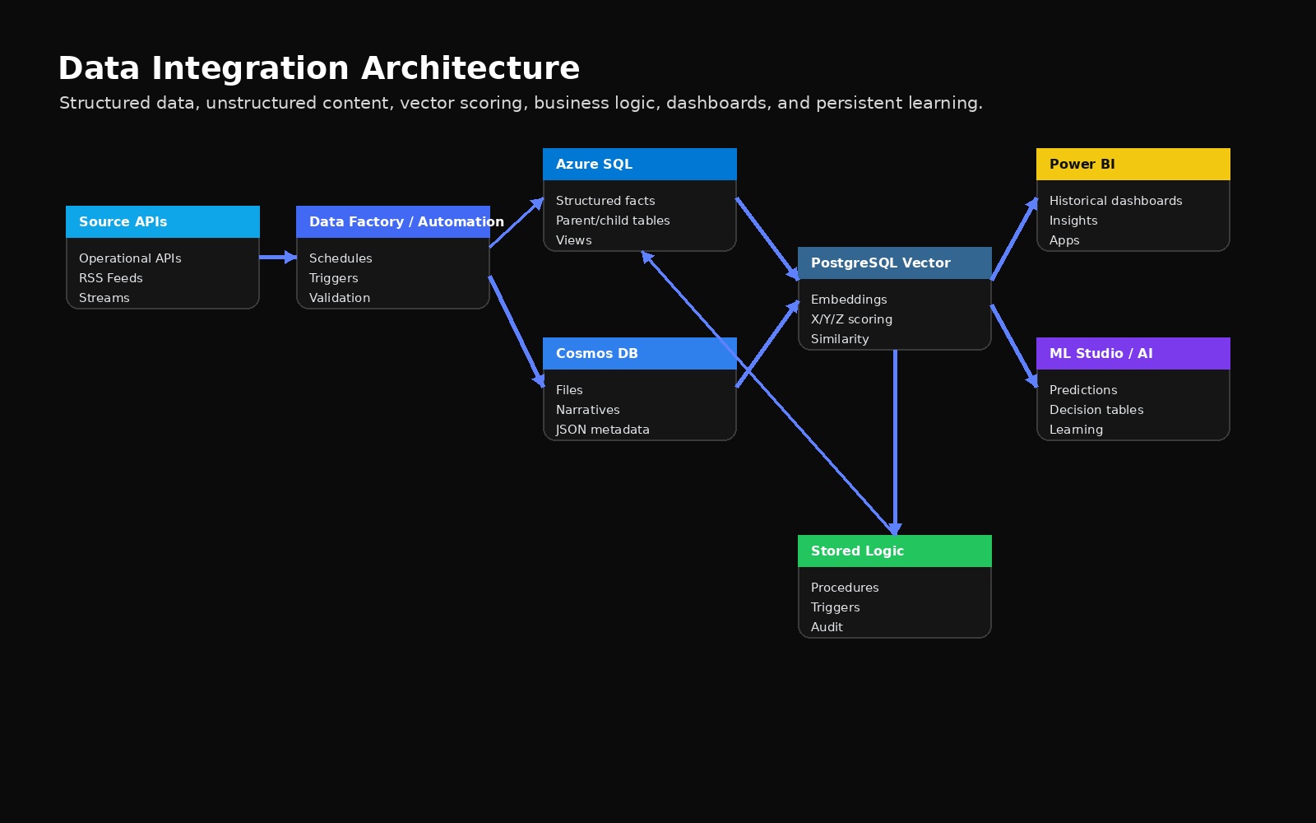Click 'Views' in Azure SQL

coord(574,240)
